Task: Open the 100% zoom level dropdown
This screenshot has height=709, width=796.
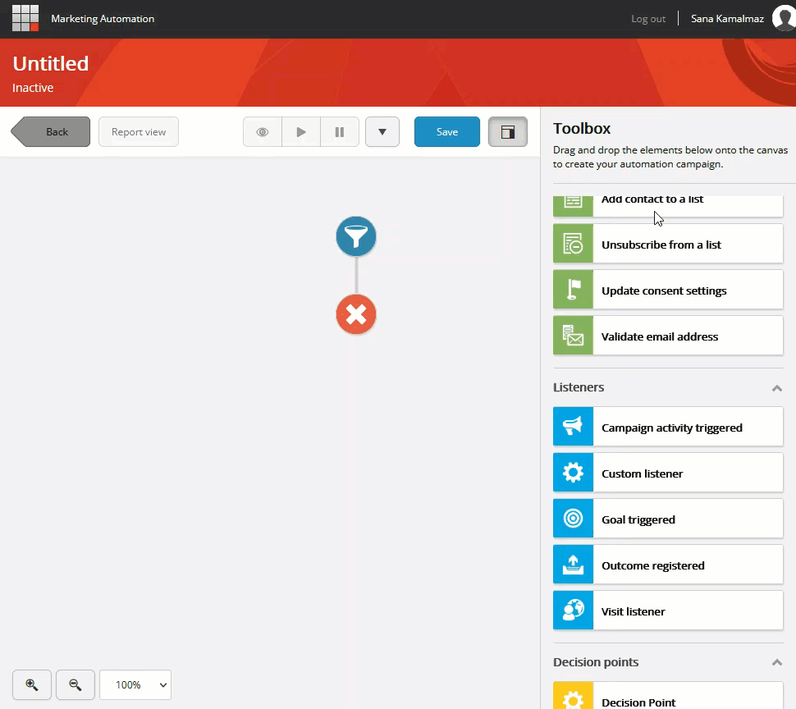Action: pyautogui.click(x=135, y=684)
